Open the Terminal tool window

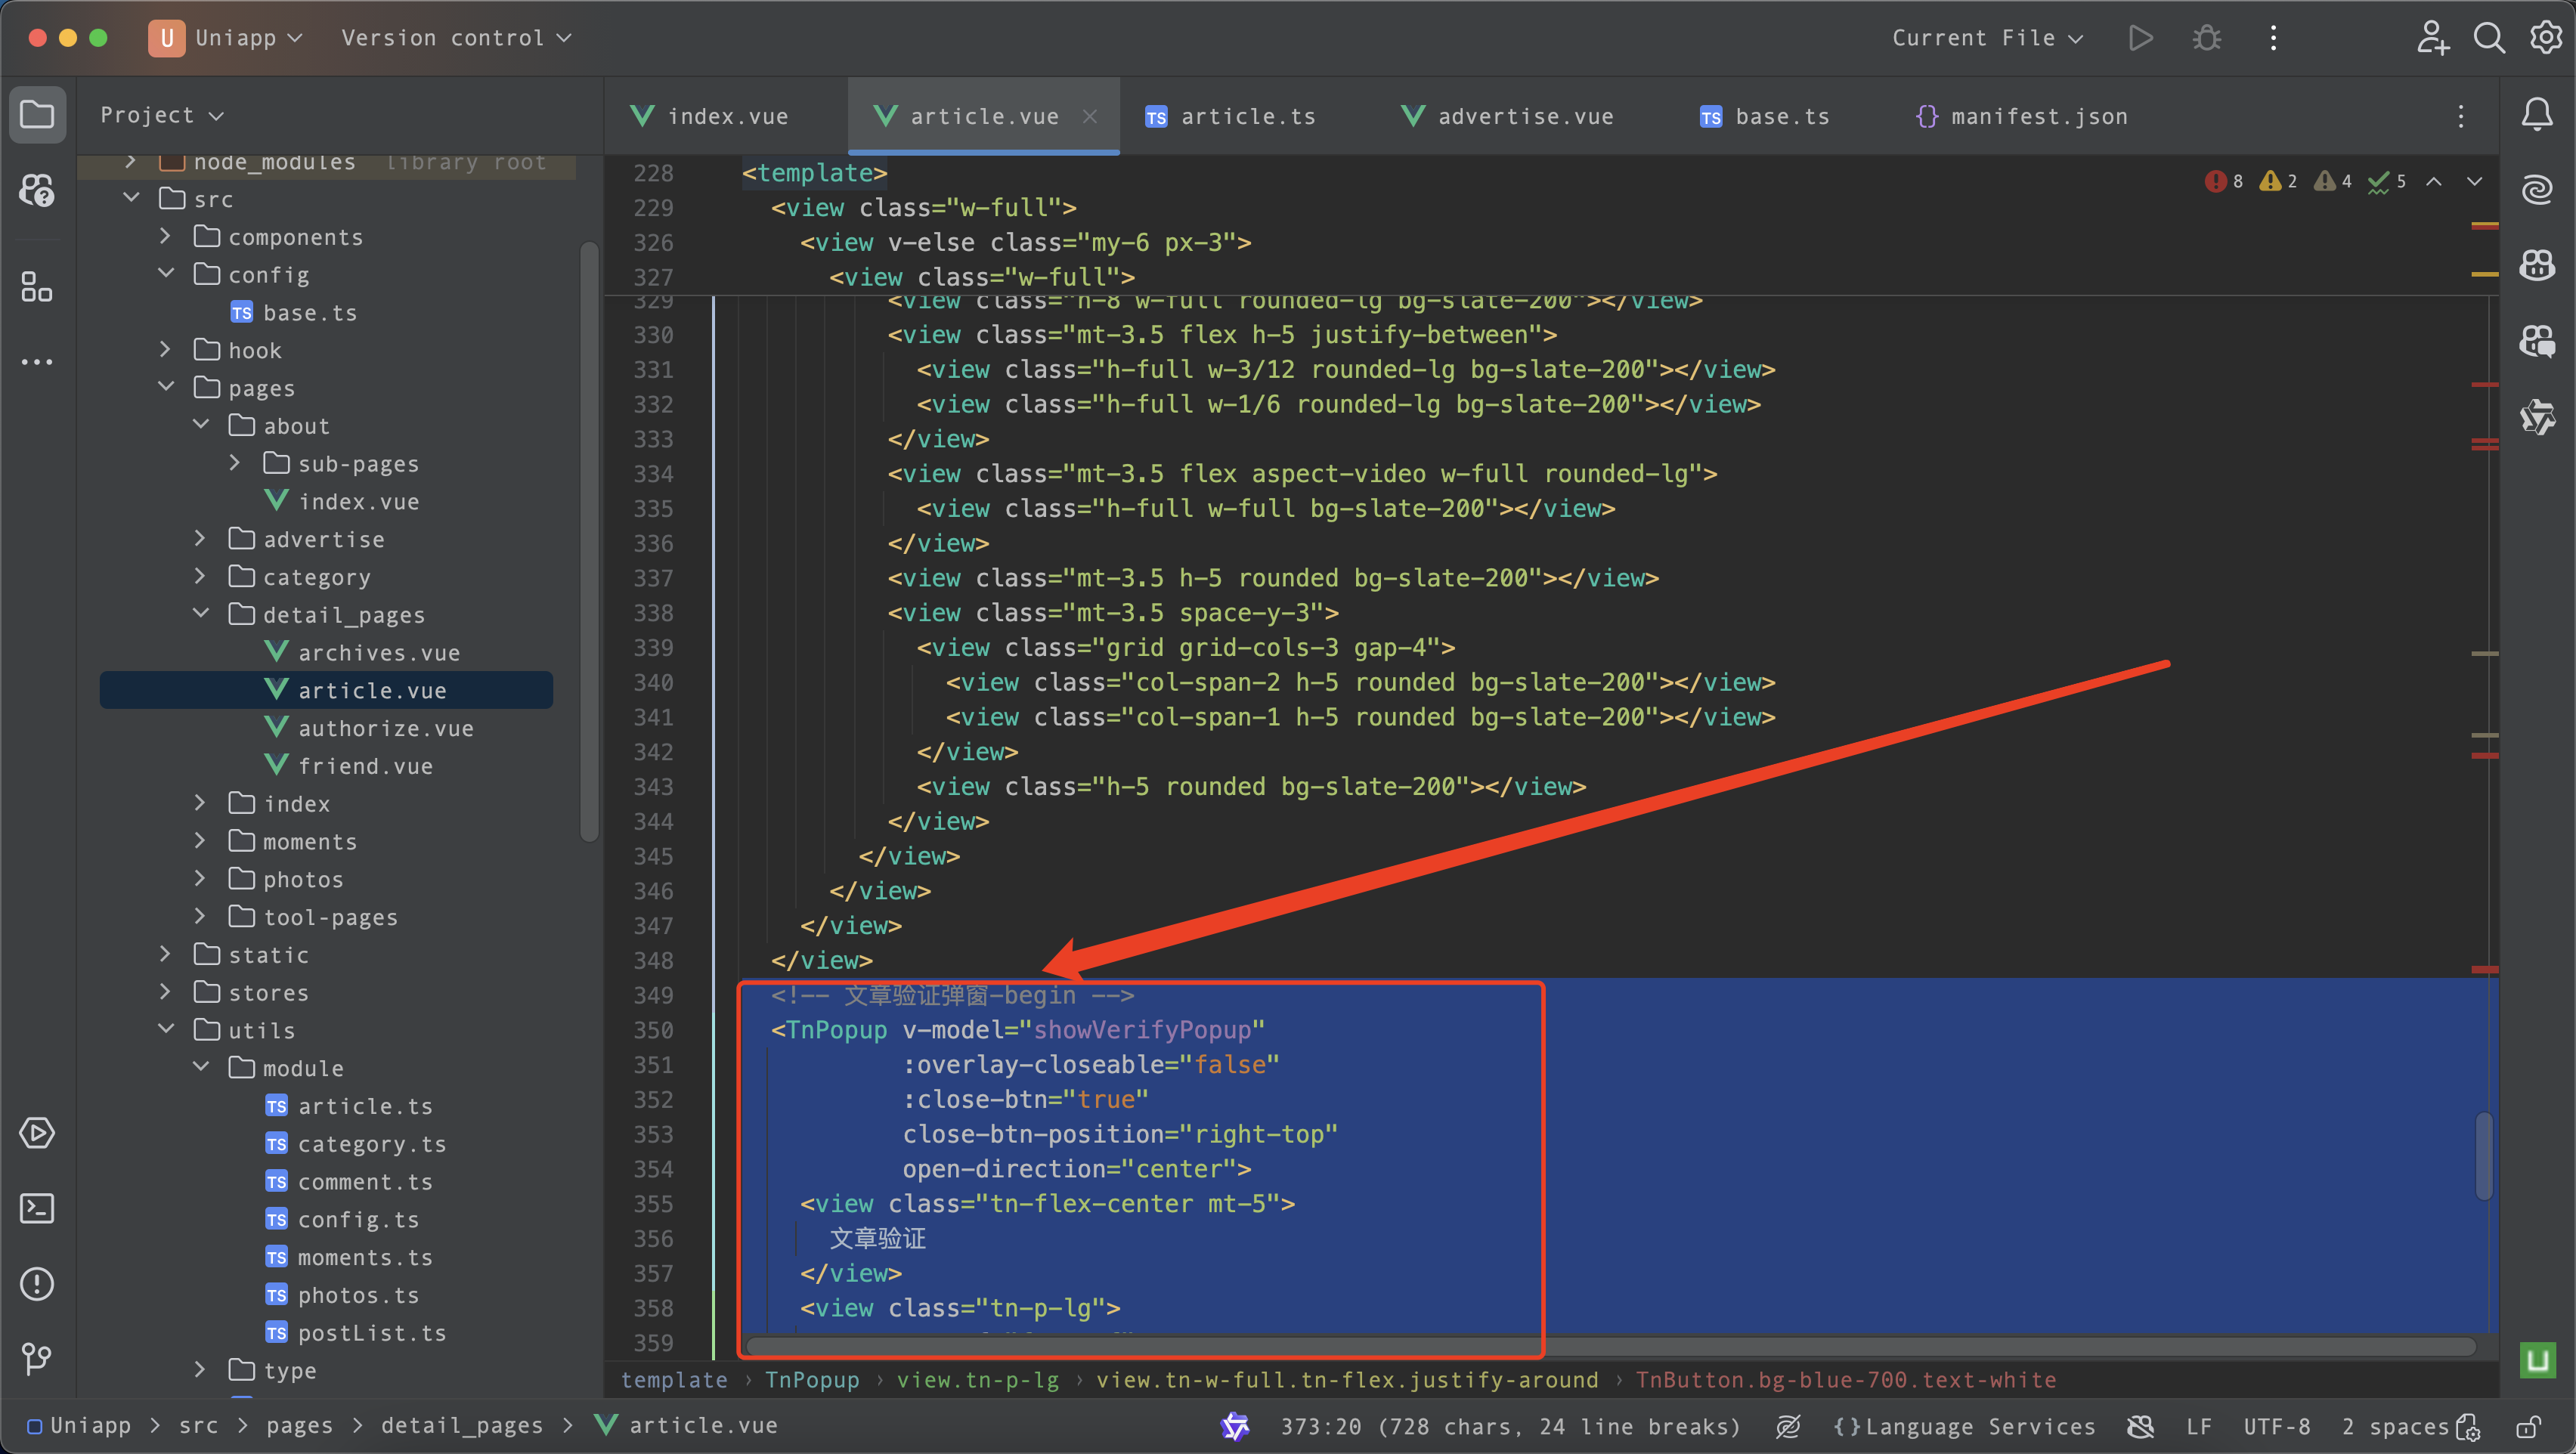tap(37, 1208)
